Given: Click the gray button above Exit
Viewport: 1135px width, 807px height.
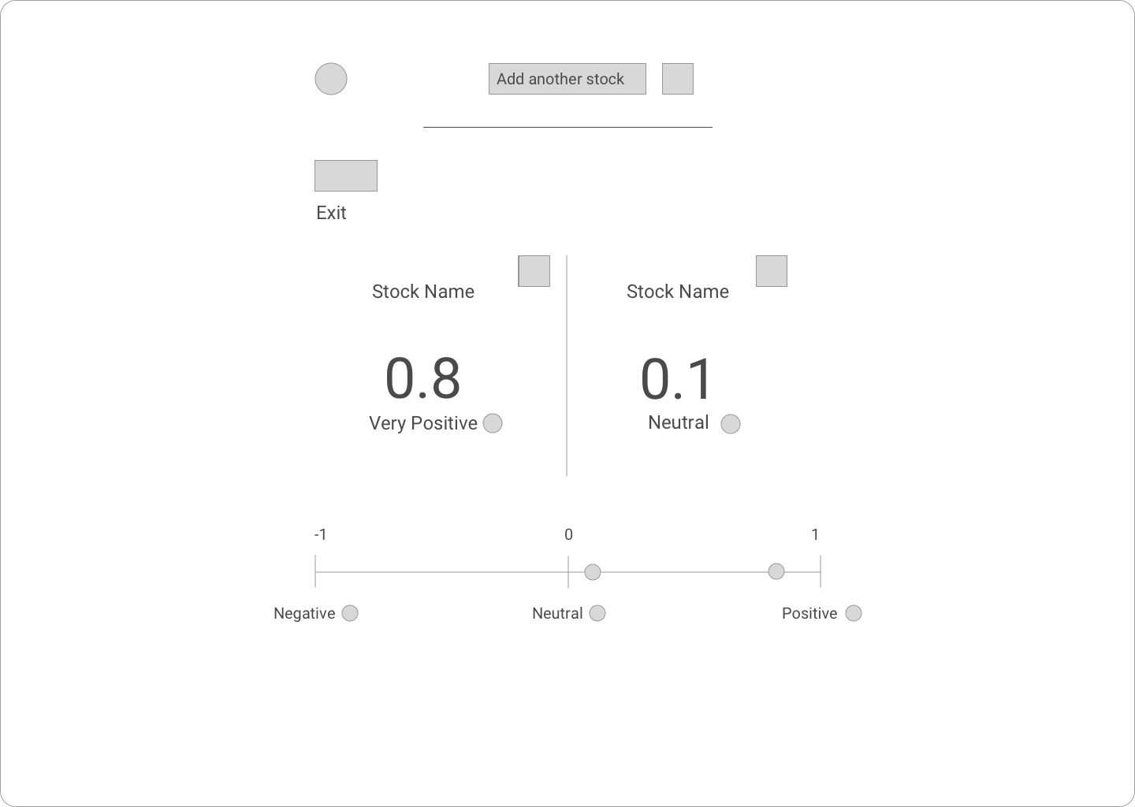Looking at the screenshot, I should (346, 176).
